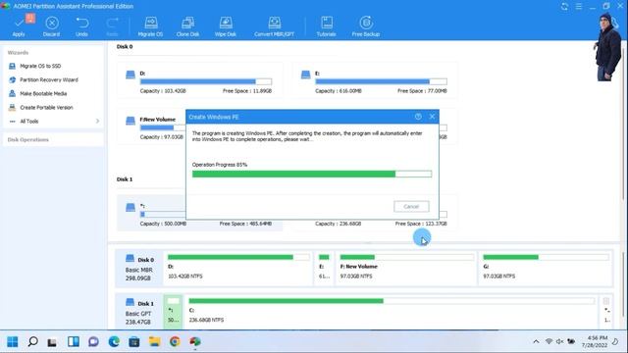
Task: Open Task View on the taskbar
Action: tap(52, 342)
